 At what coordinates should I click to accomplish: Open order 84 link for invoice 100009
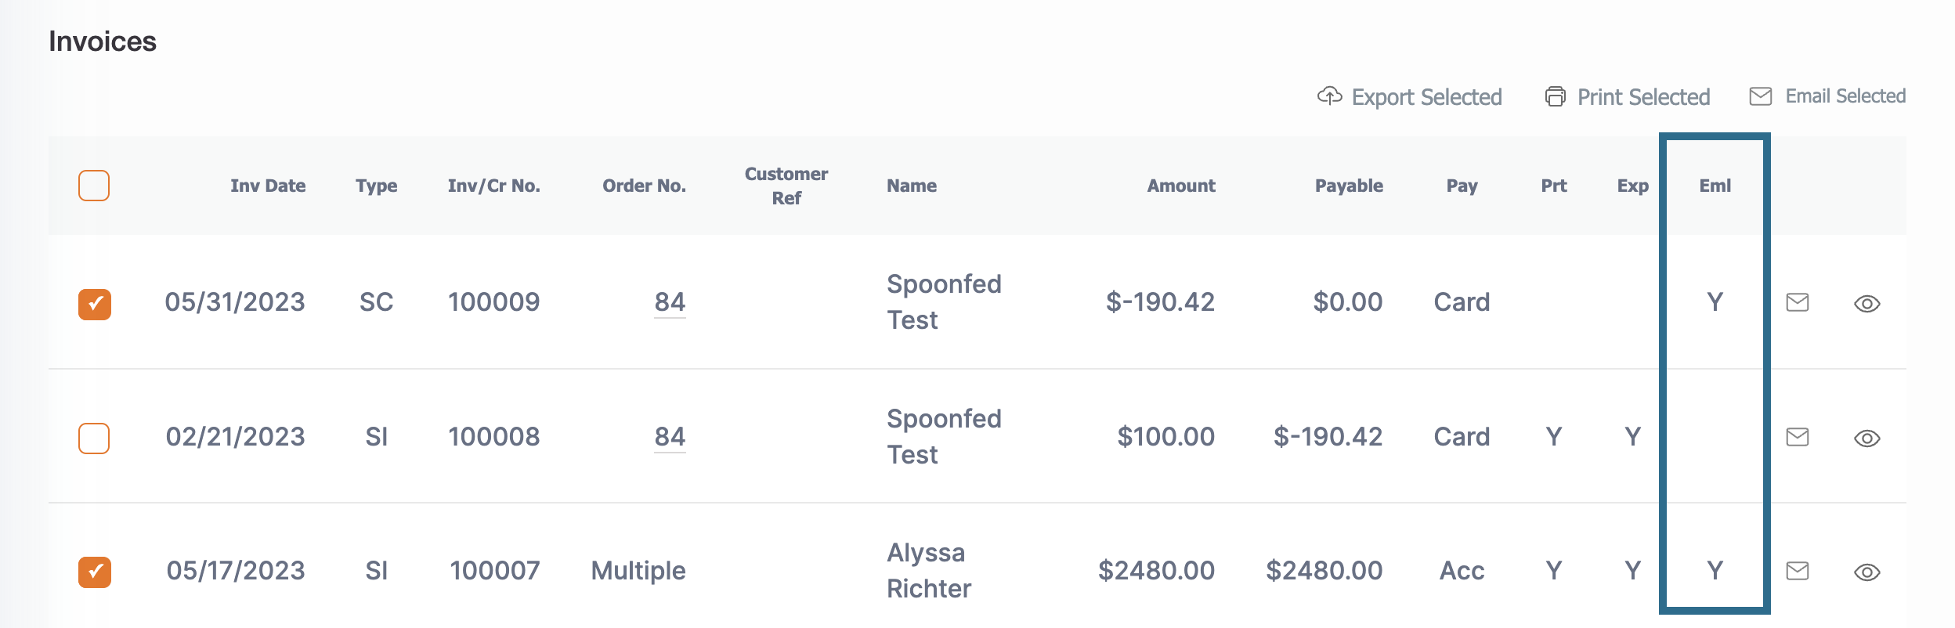pos(670,302)
